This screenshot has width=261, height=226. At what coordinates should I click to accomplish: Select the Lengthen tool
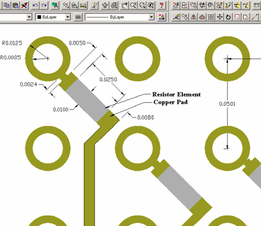pos(255,17)
